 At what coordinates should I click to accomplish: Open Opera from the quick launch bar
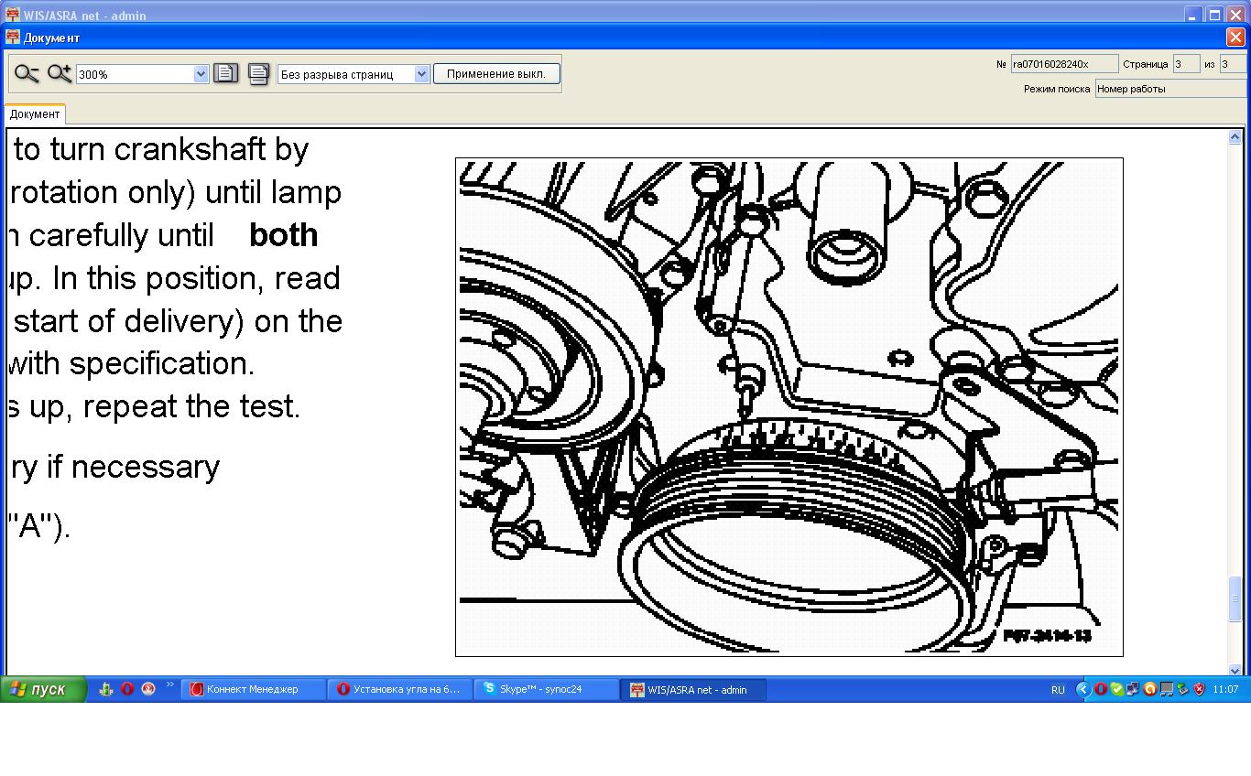click(x=127, y=689)
